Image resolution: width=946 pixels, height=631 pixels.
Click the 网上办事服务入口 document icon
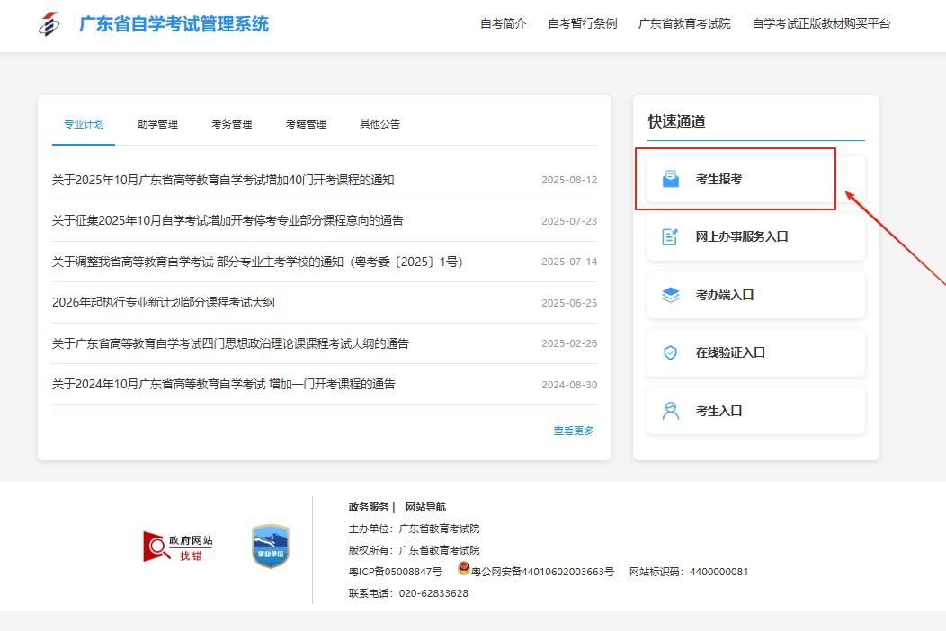coord(671,237)
